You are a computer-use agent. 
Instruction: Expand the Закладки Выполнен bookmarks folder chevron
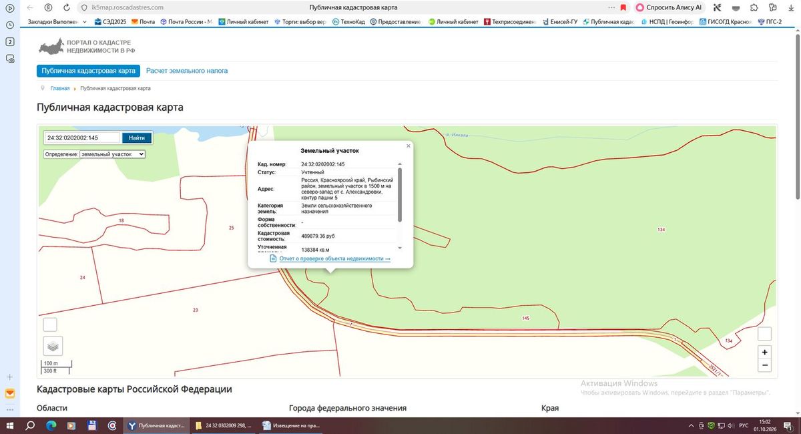(x=85, y=22)
